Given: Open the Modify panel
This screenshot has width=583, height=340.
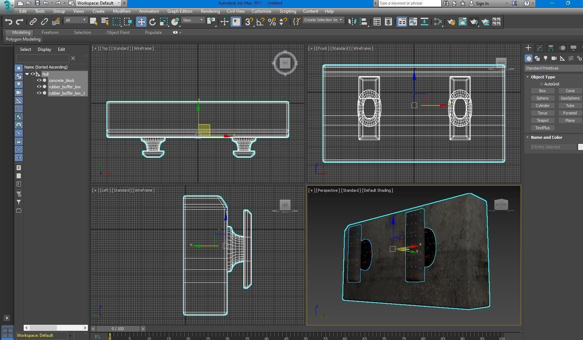Looking at the screenshot, I should pyautogui.click(x=540, y=48).
